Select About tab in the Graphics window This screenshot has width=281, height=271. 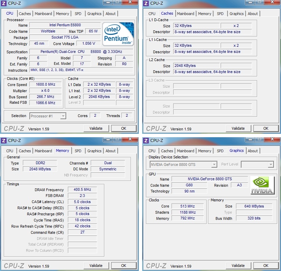tap(253, 151)
